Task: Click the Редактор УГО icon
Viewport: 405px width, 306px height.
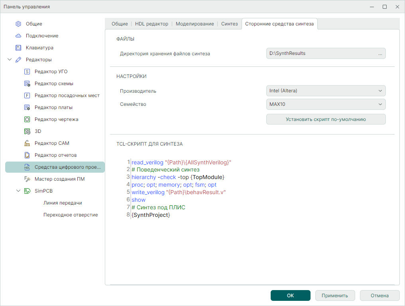Action: pos(27,72)
